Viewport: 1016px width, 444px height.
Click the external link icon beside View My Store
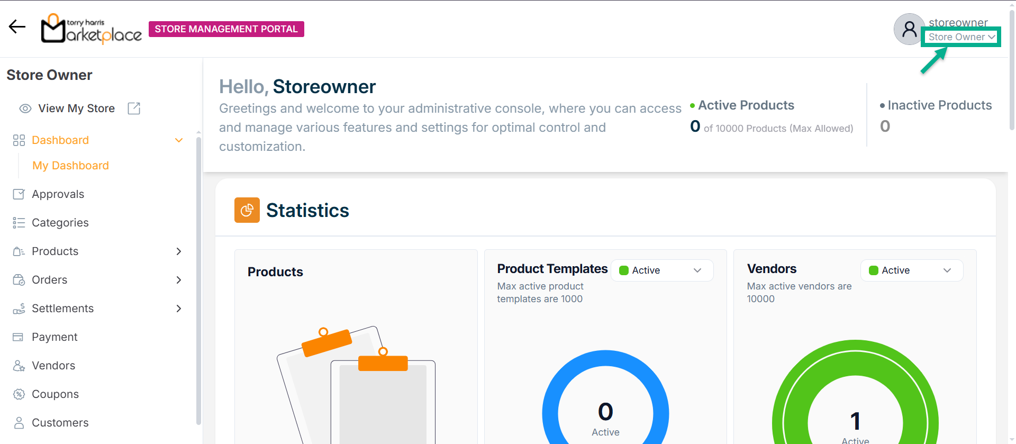(x=134, y=108)
